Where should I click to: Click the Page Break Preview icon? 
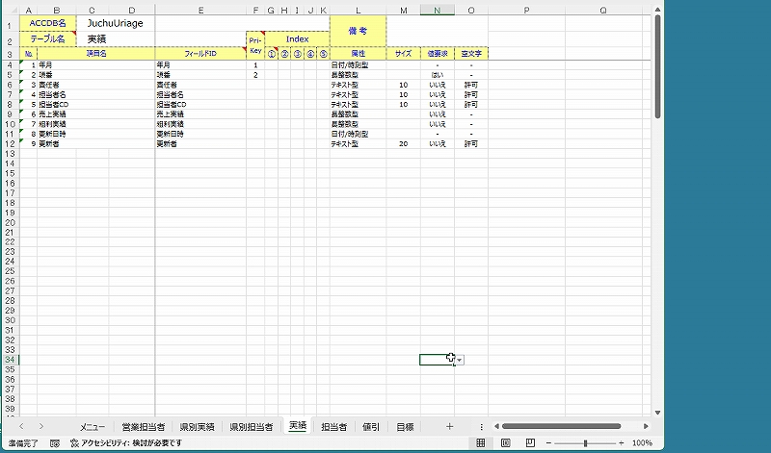[529, 443]
